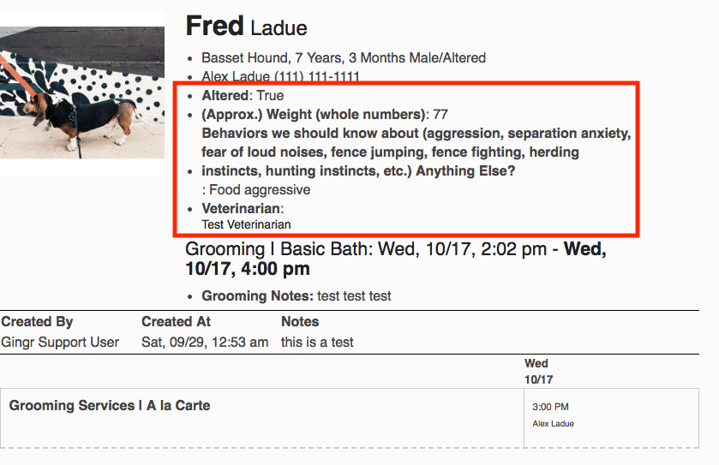Viewport: 719px width, 465px height.
Task: Click the approximate weight value 77
Action: point(440,115)
